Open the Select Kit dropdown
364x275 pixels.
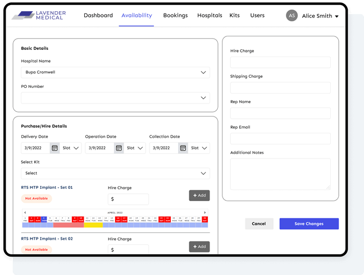(115, 173)
